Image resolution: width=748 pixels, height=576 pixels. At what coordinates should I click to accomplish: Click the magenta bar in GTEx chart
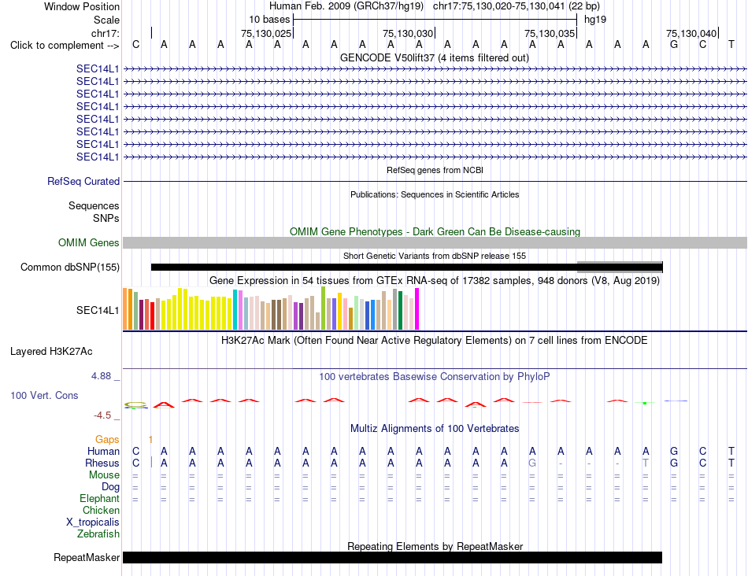click(x=417, y=309)
